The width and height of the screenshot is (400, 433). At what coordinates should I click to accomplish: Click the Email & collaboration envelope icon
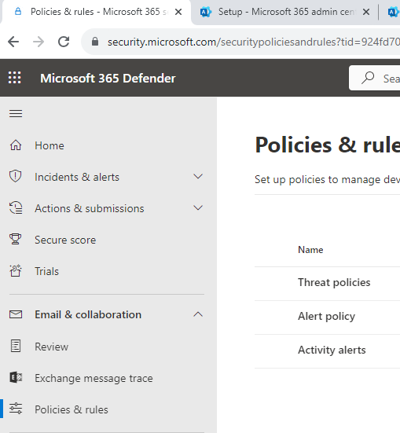(x=16, y=314)
